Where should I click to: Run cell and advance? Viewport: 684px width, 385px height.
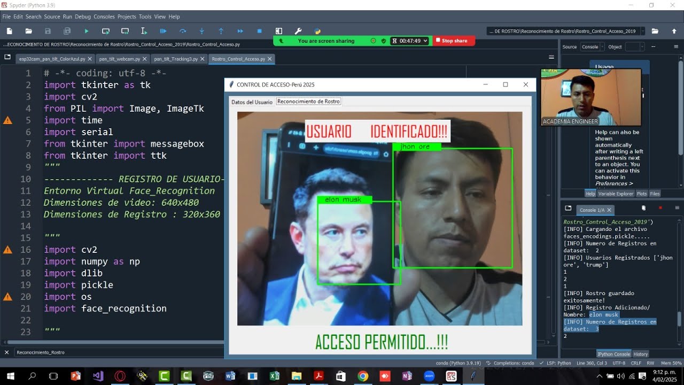pos(125,31)
